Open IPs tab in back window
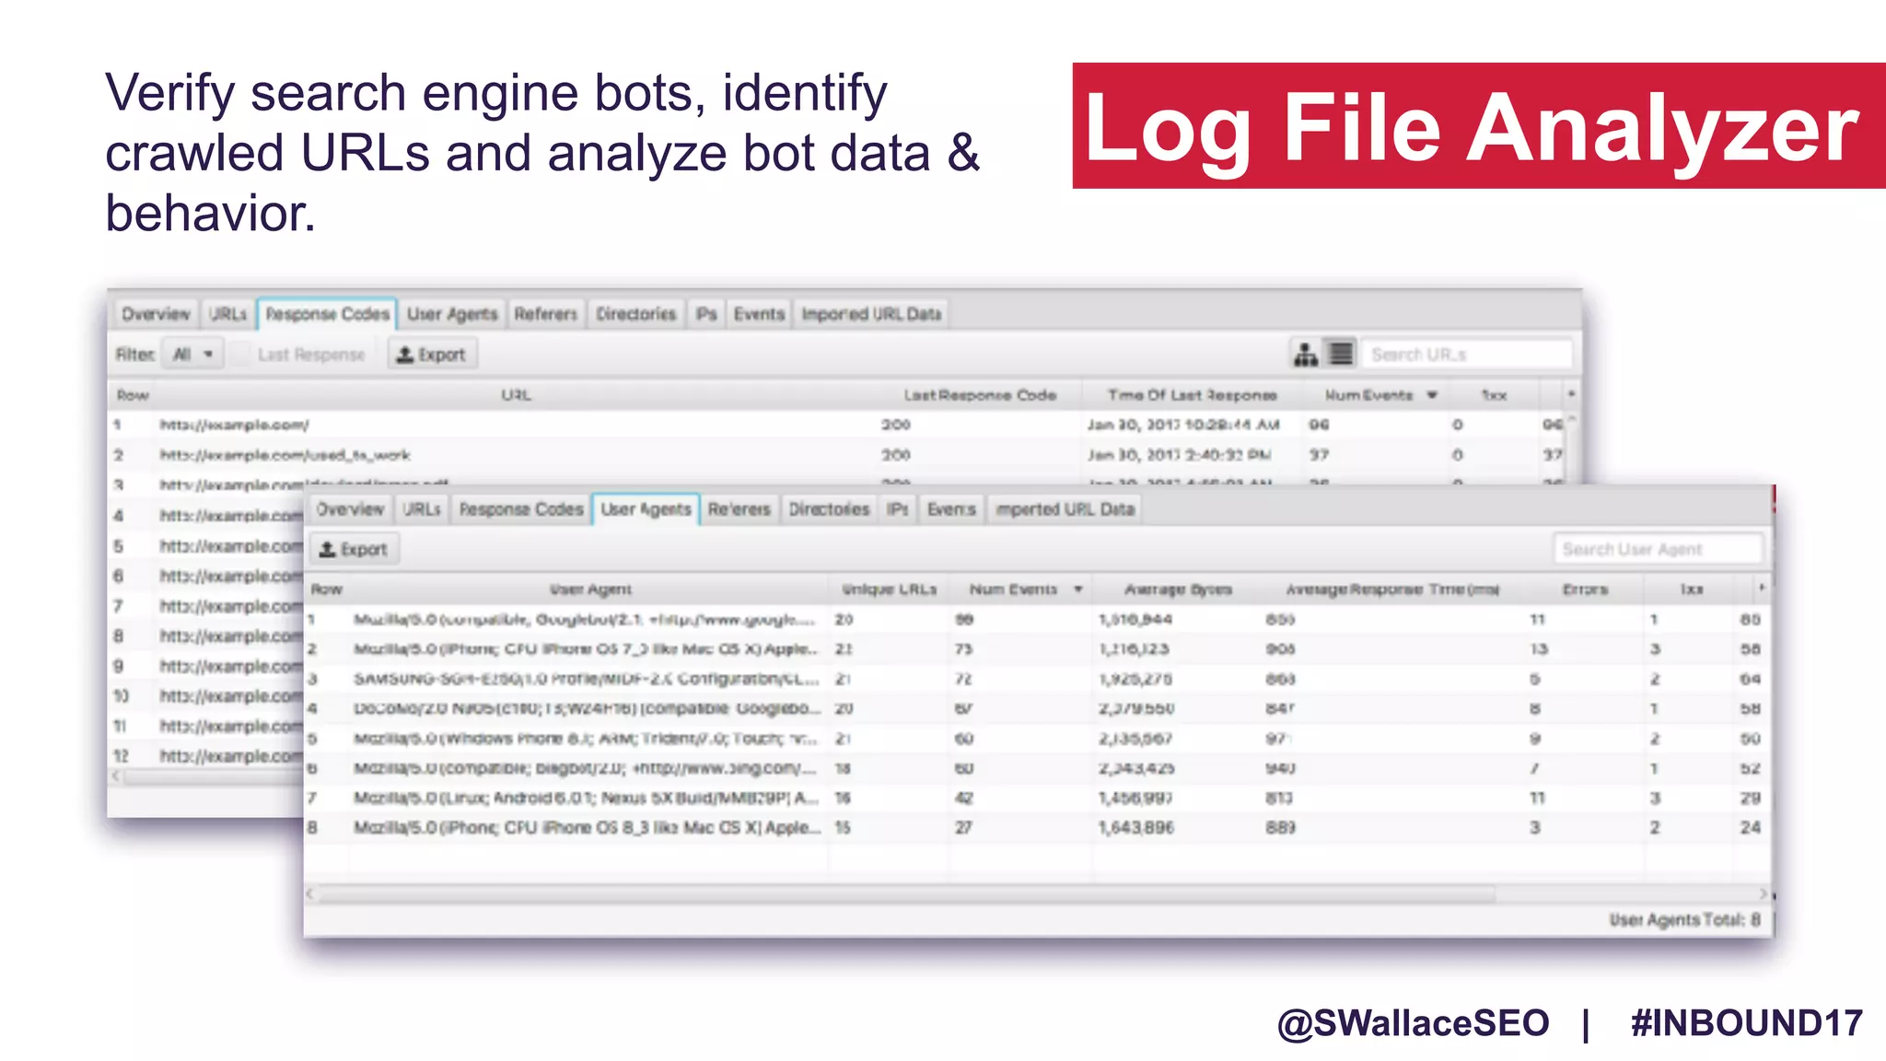 coord(706,314)
